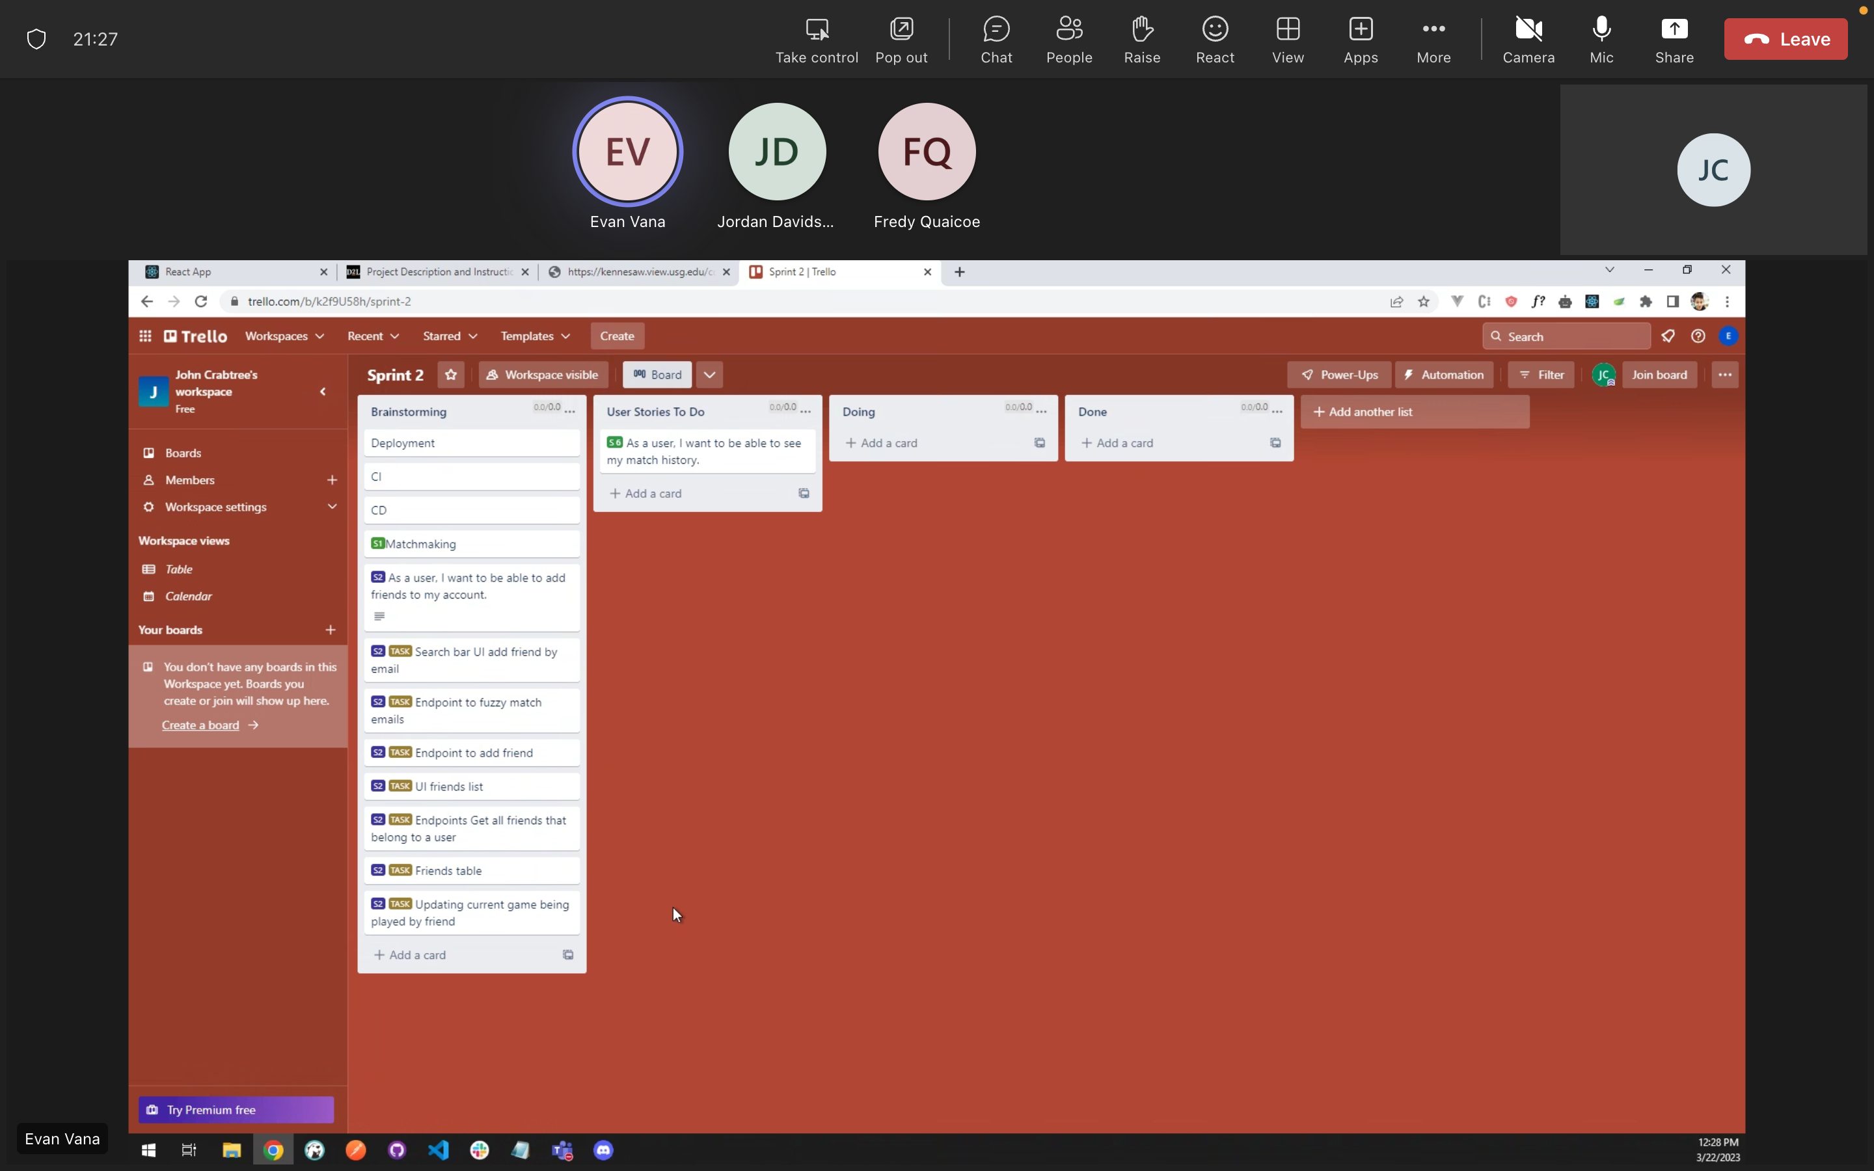Raise hand in the meeting
1874x1171 pixels.
(x=1141, y=40)
